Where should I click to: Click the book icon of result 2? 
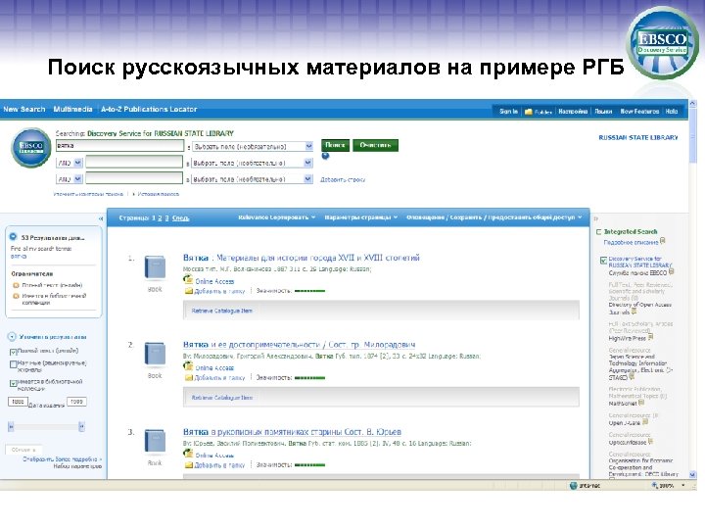155,354
